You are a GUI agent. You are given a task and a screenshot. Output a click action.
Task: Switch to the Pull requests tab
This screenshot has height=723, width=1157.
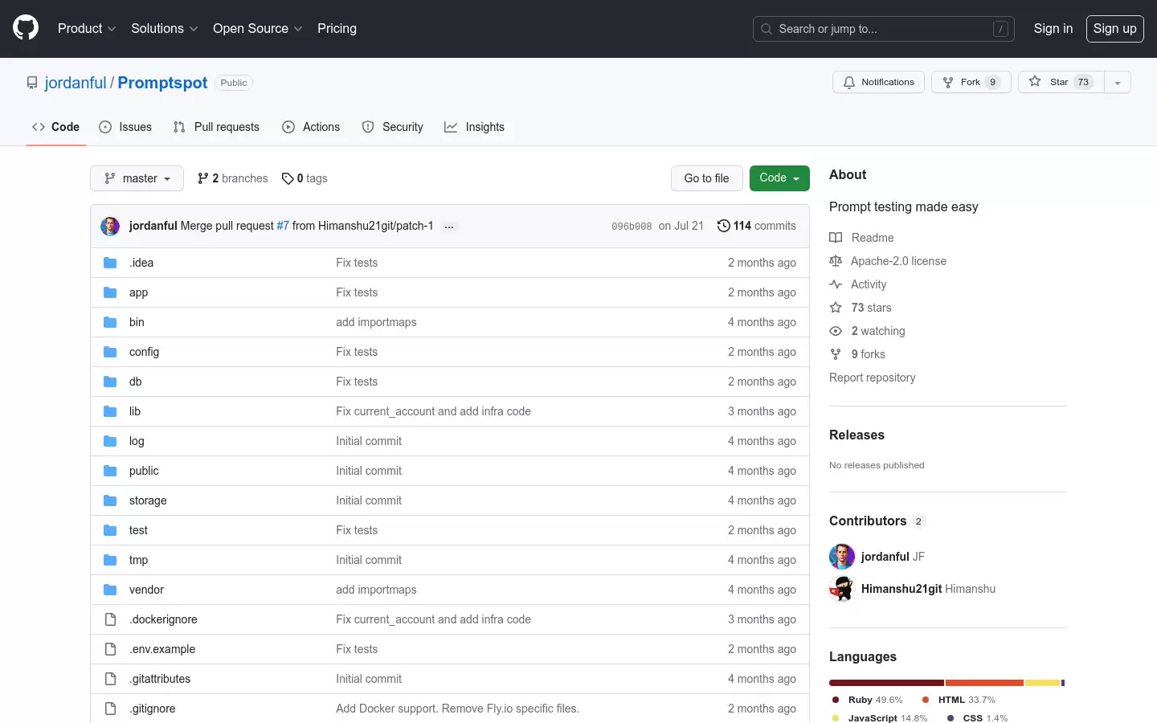tap(216, 127)
